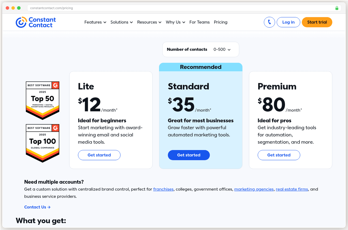Click the Start trial button
This screenshot has height=230, width=348.
click(317, 22)
